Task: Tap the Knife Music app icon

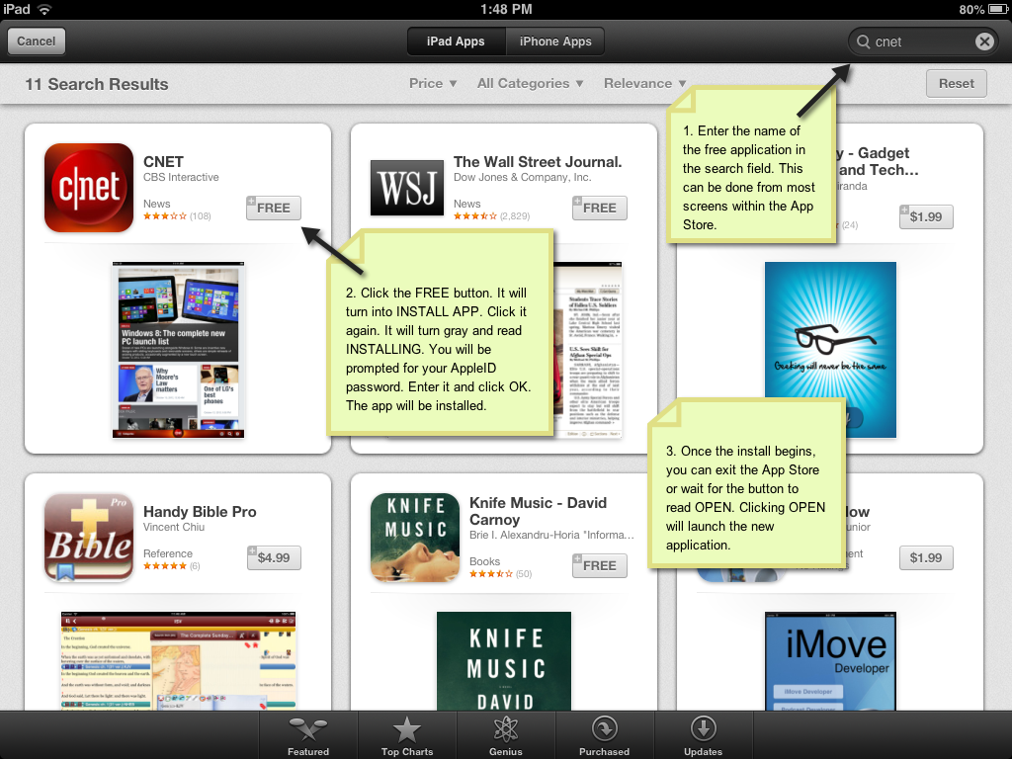Action: click(x=415, y=537)
